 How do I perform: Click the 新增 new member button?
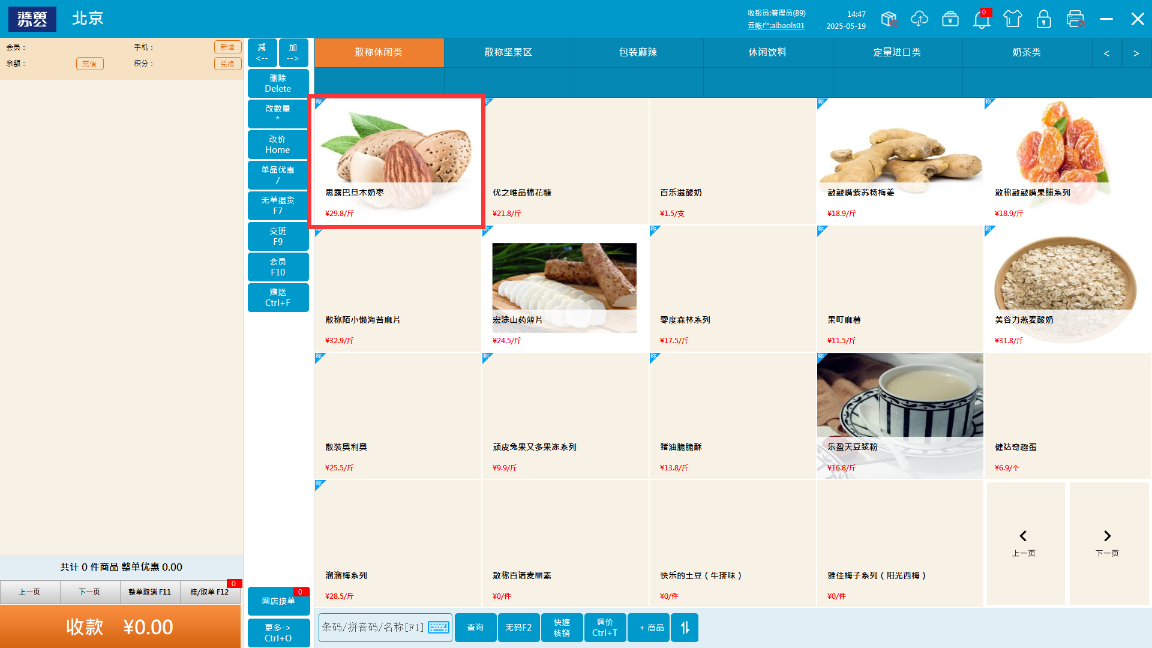tap(227, 47)
